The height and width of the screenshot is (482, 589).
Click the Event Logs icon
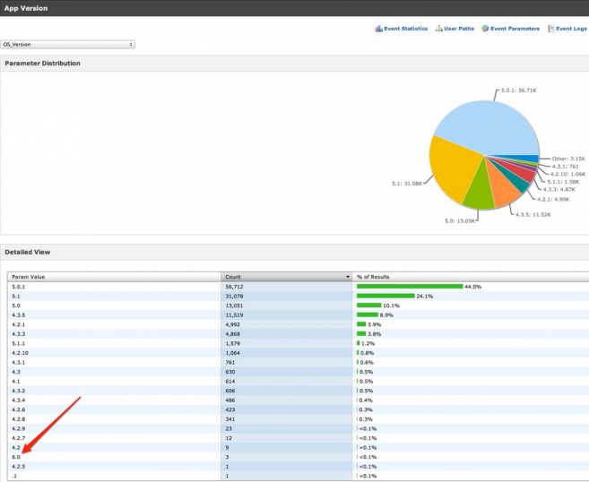(550, 29)
